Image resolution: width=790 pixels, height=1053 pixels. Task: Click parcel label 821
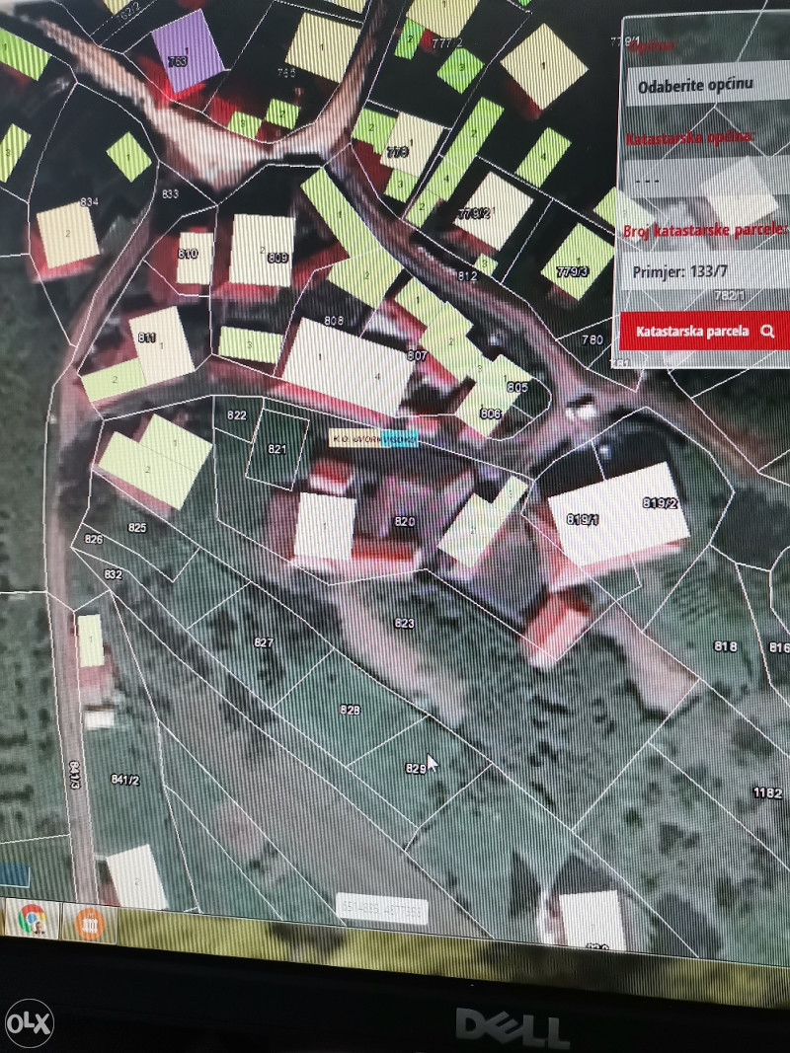(x=276, y=449)
